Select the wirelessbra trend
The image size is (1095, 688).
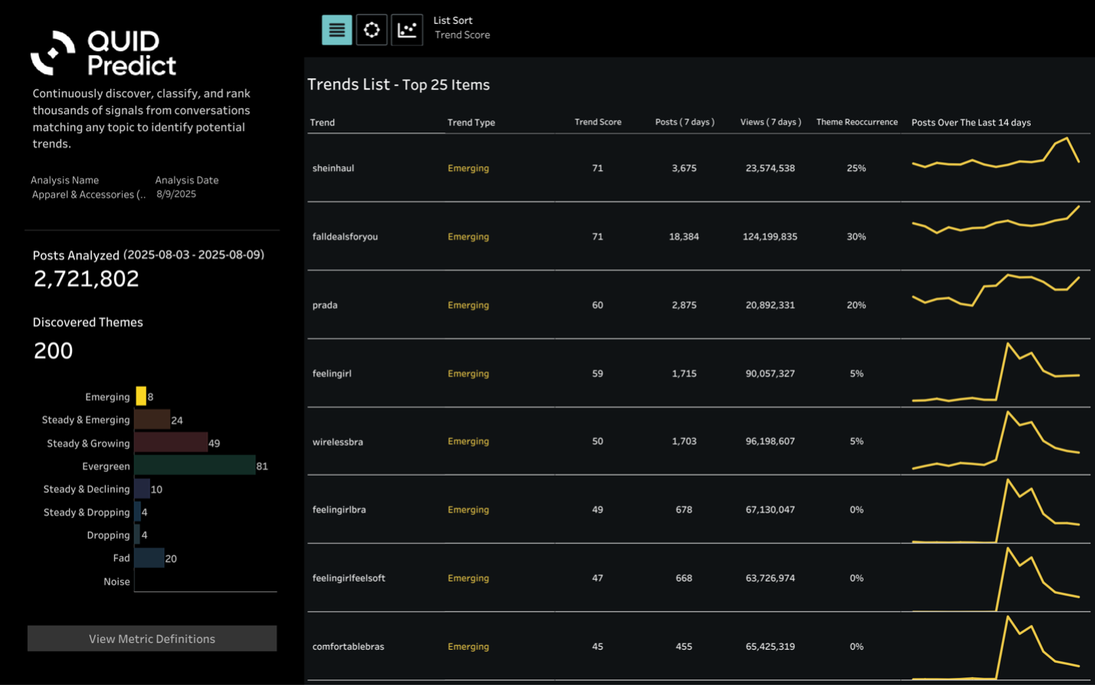[x=338, y=441]
